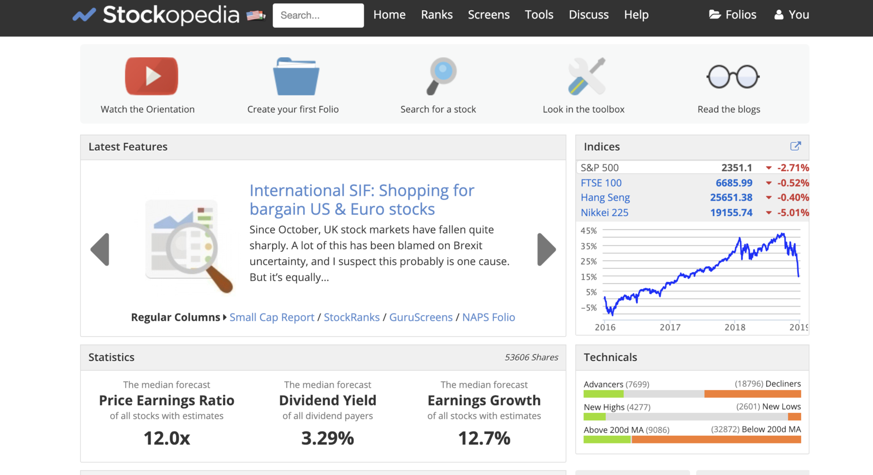
Task: Select Ranks in the top navigation
Action: coord(436,15)
